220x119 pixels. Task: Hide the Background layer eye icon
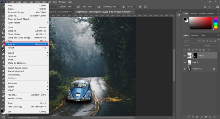pyautogui.click(x=185, y=69)
